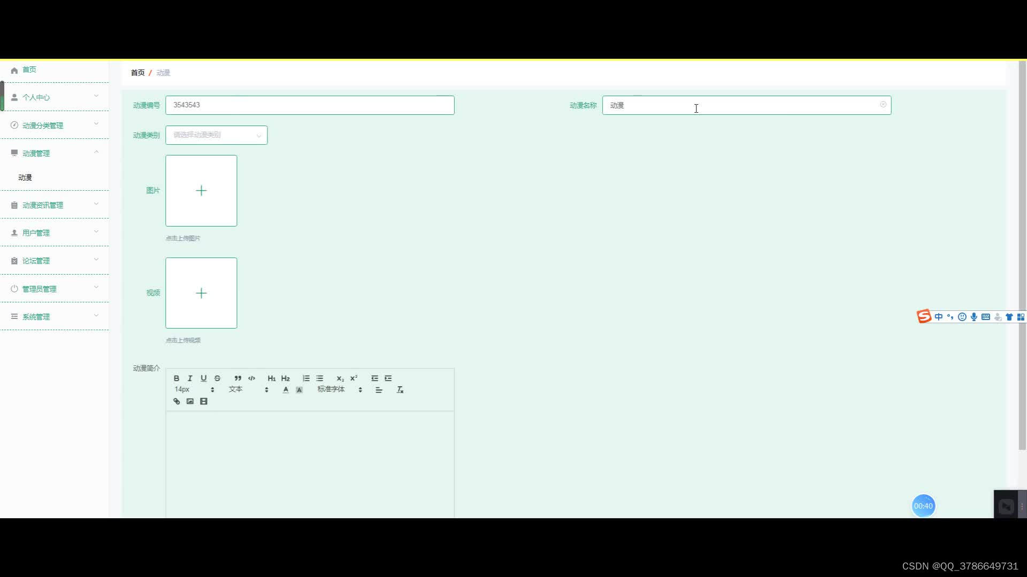The image size is (1027, 577).
Task: Create an unordered bullet list
Action: point(320,378)
